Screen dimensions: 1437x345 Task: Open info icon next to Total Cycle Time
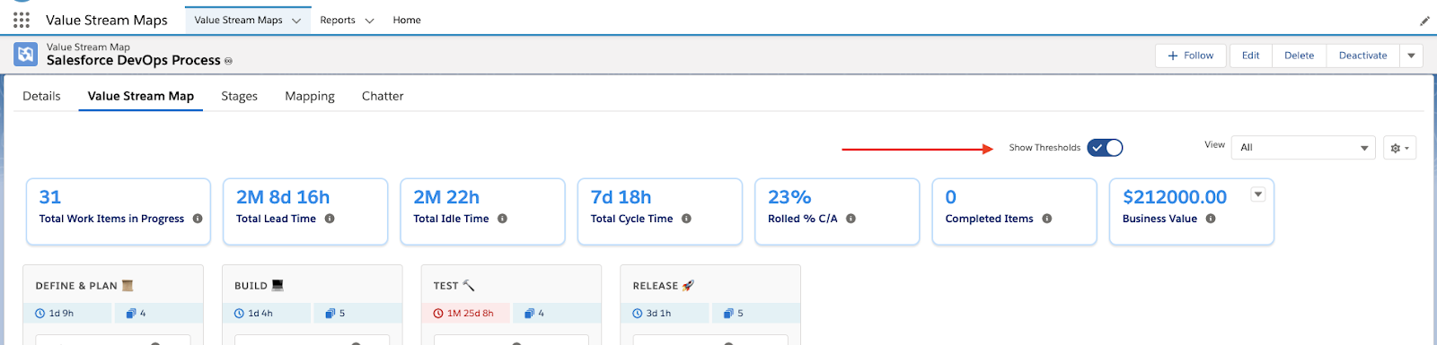(686, 219)
